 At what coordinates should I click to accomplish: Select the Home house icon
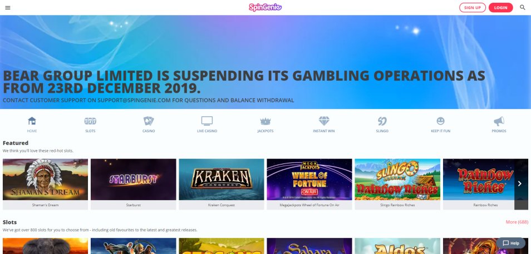(x=32, y=121)
